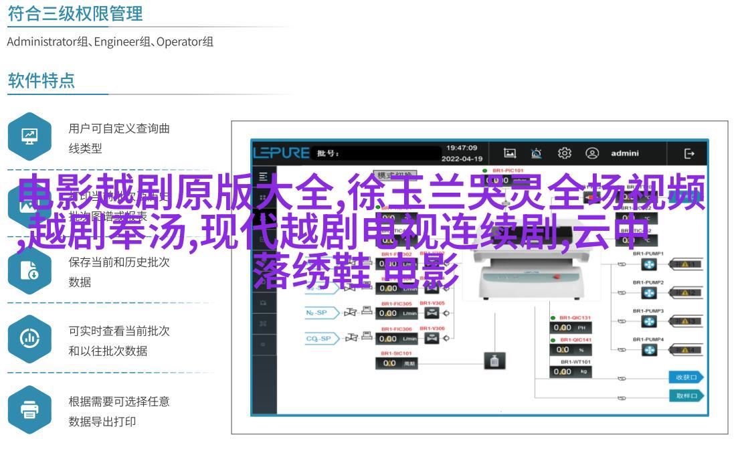Click the user profile icon beside admini

click(592, 153)
